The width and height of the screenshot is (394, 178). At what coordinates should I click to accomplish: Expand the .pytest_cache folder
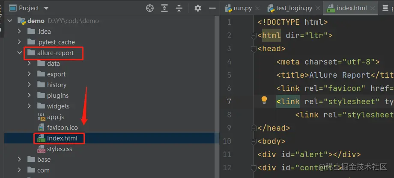[19, 42]
